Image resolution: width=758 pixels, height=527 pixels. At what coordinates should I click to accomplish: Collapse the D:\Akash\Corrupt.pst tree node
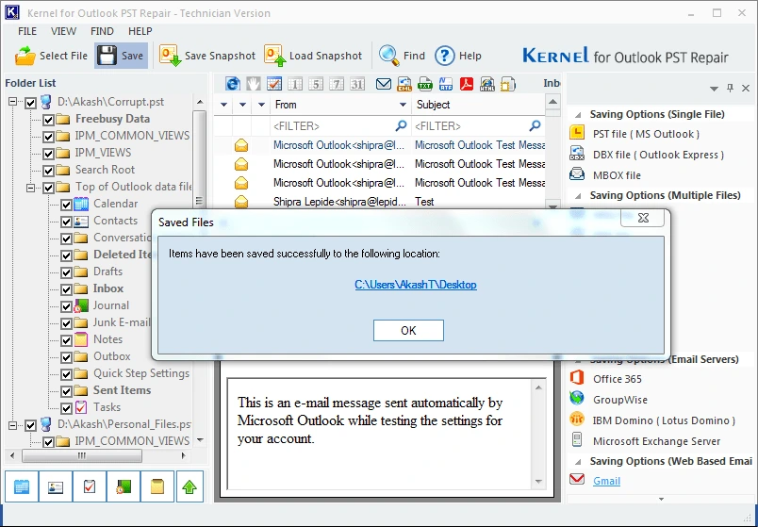13,102
